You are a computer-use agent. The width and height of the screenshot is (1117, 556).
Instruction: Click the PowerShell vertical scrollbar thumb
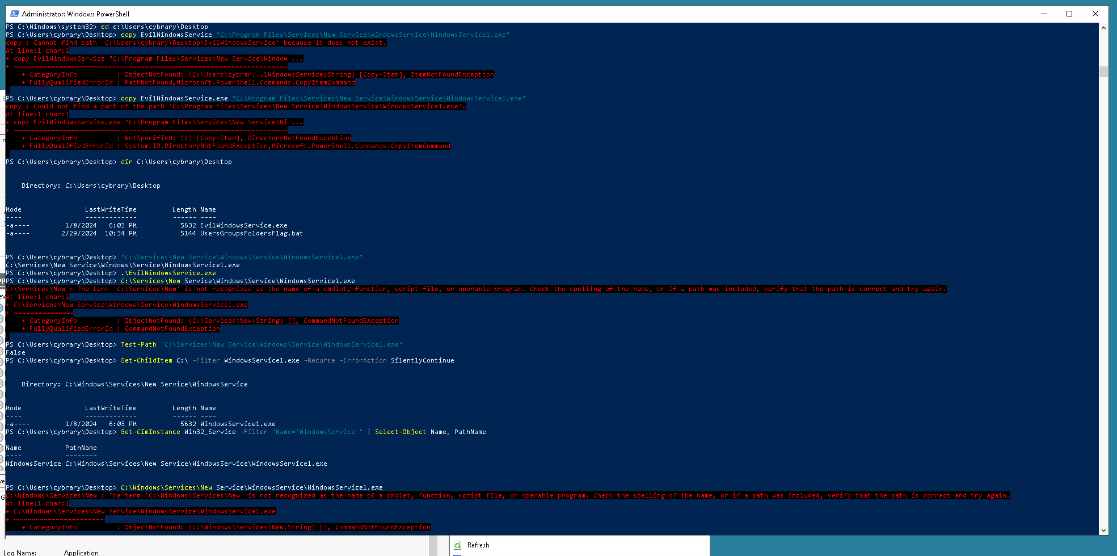coord(1103,71)
